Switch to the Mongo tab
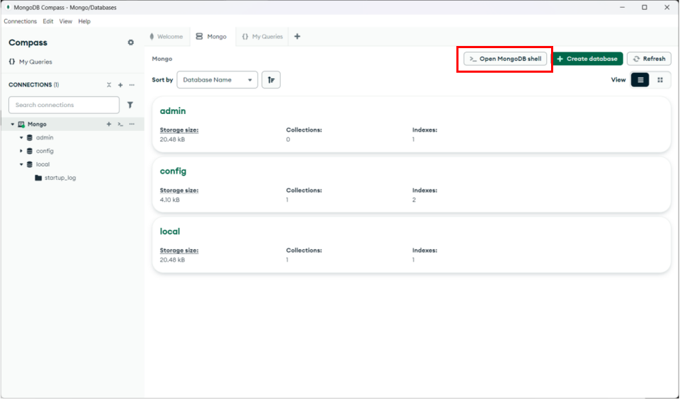 click(x=212, y=37)
